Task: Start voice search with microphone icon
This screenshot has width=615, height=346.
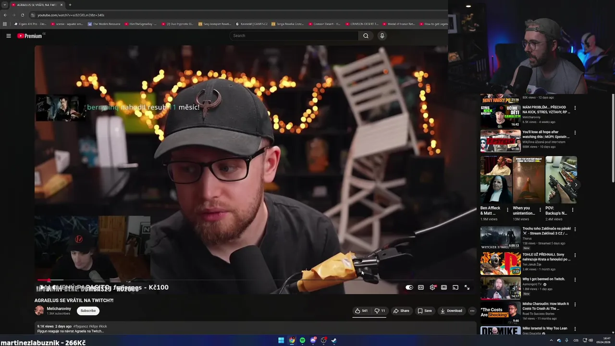Action: (x=382, y=36)
